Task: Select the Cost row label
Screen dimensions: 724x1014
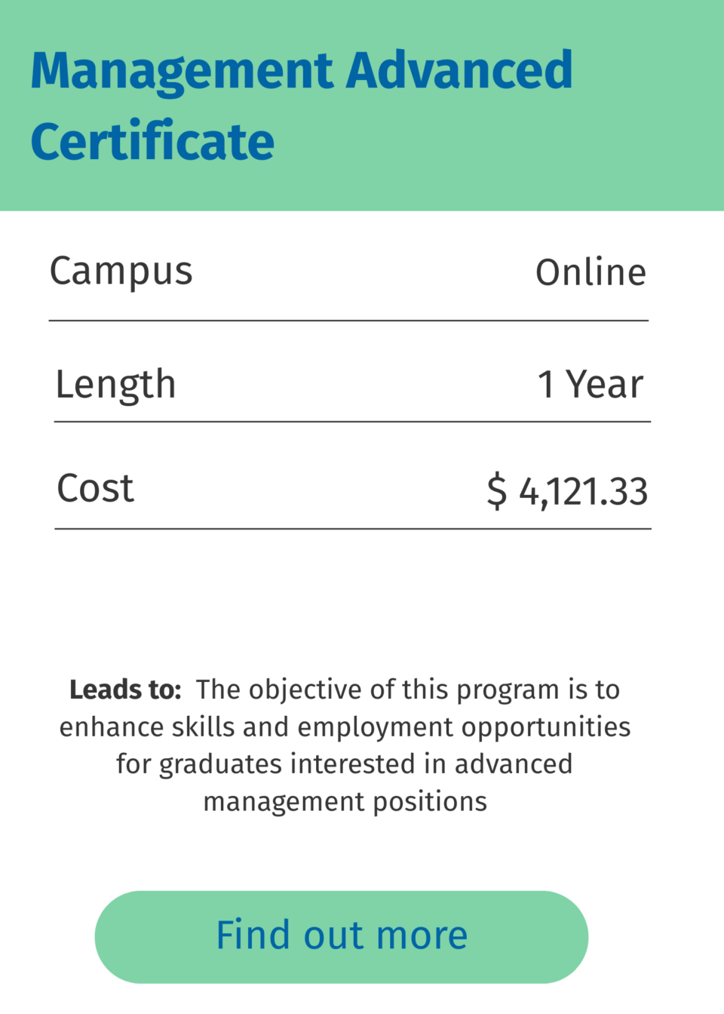Action: 96,488
